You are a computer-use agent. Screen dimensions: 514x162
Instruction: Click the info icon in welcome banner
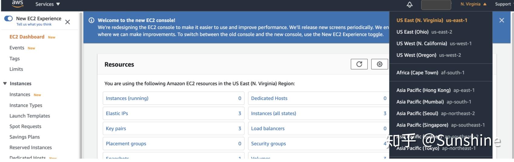point(91,20)
